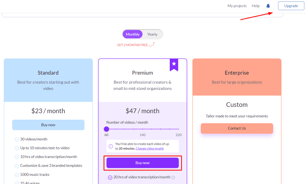Viewport: 306px width, 184px height.
Task: Click the Upgrade button
Action: 291,6
